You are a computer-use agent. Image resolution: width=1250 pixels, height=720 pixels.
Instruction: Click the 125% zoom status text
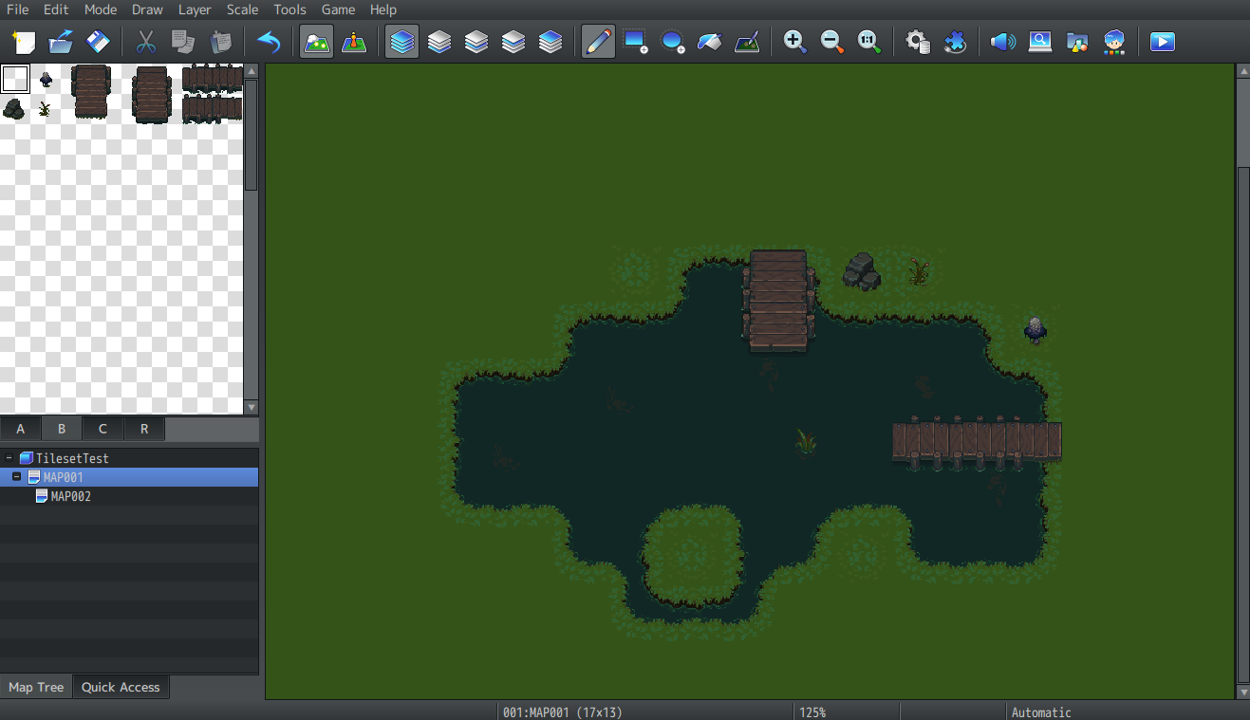coord(812,711)
